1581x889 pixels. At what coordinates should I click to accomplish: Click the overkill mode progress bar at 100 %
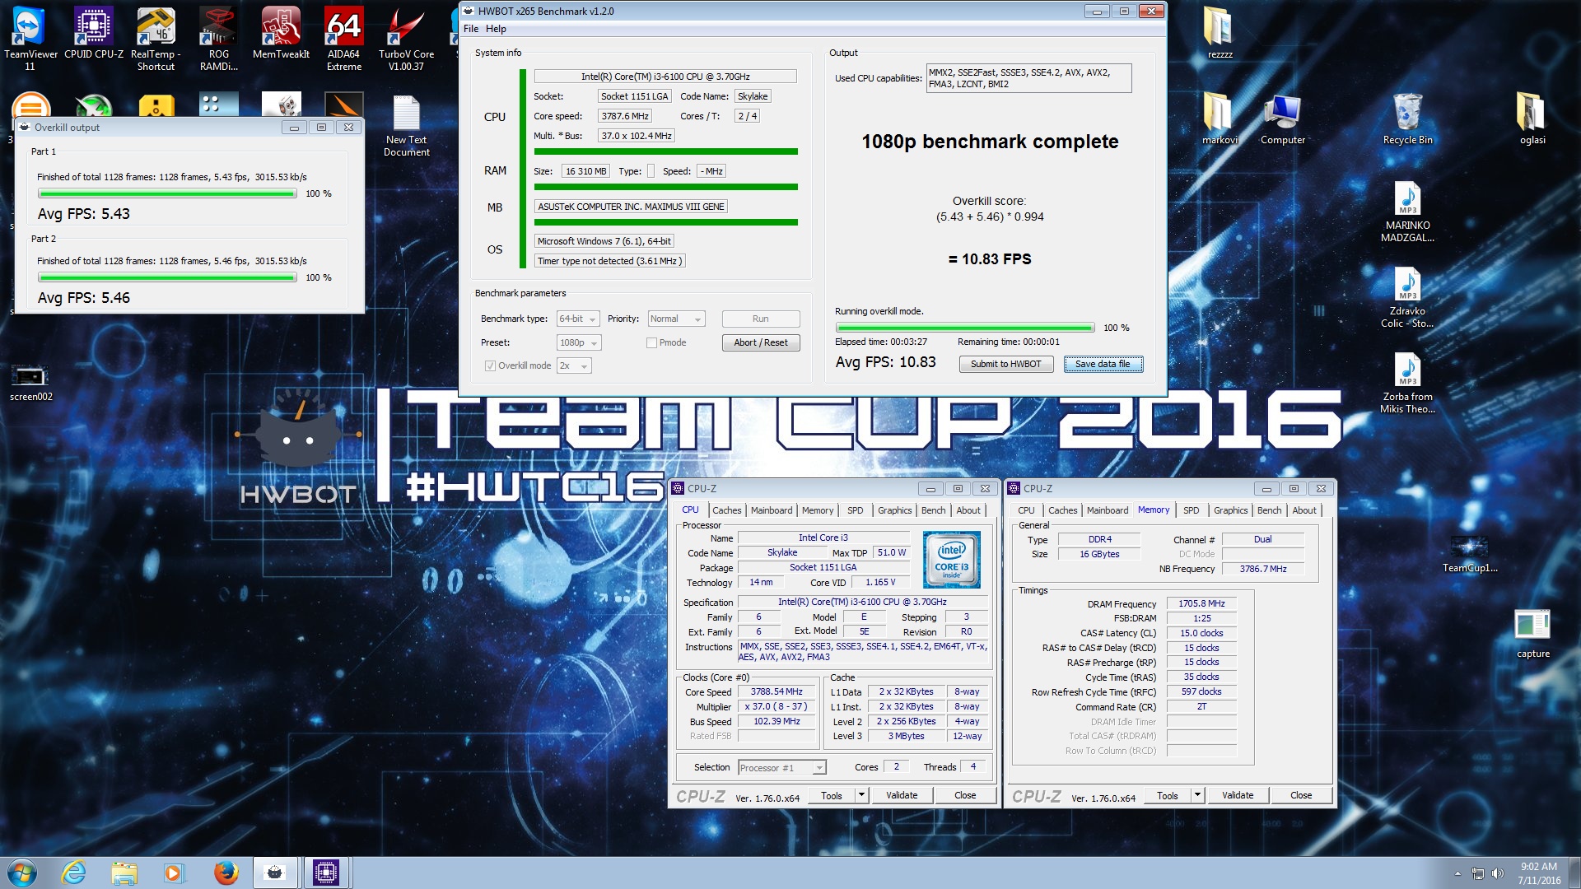point(964,328)
